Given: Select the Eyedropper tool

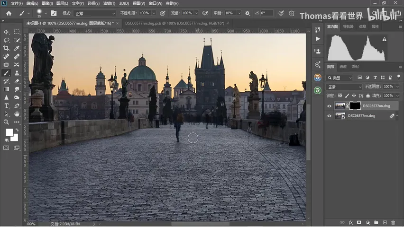Looking at the screenshot, I should (x=17, y=48).
